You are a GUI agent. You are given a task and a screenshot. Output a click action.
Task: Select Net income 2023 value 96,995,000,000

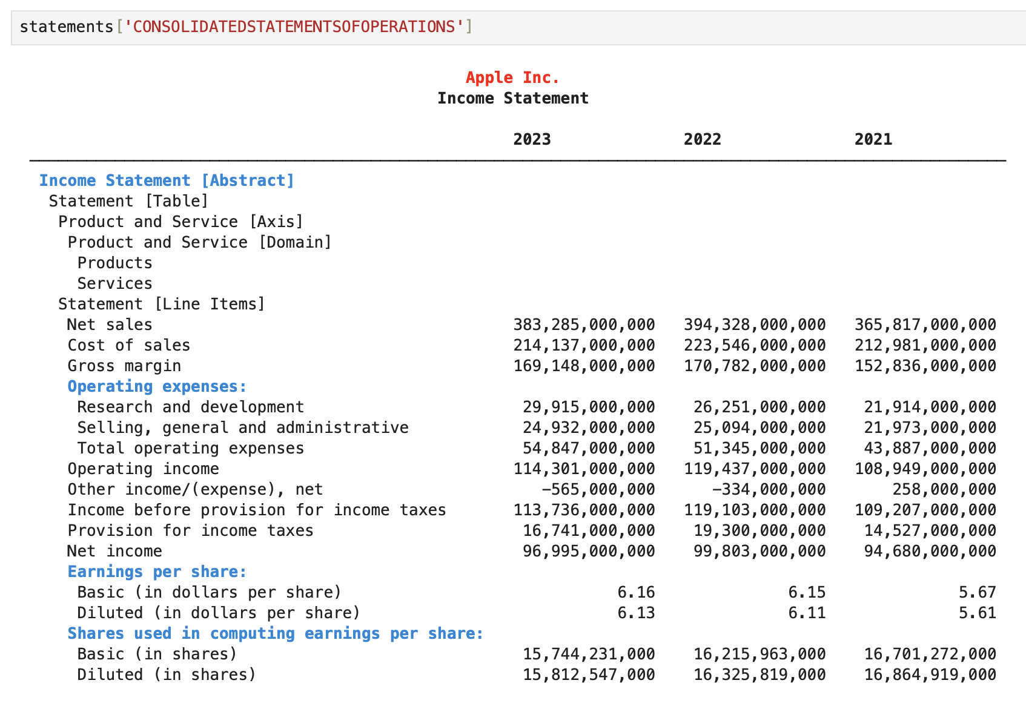tap(589, 551)
